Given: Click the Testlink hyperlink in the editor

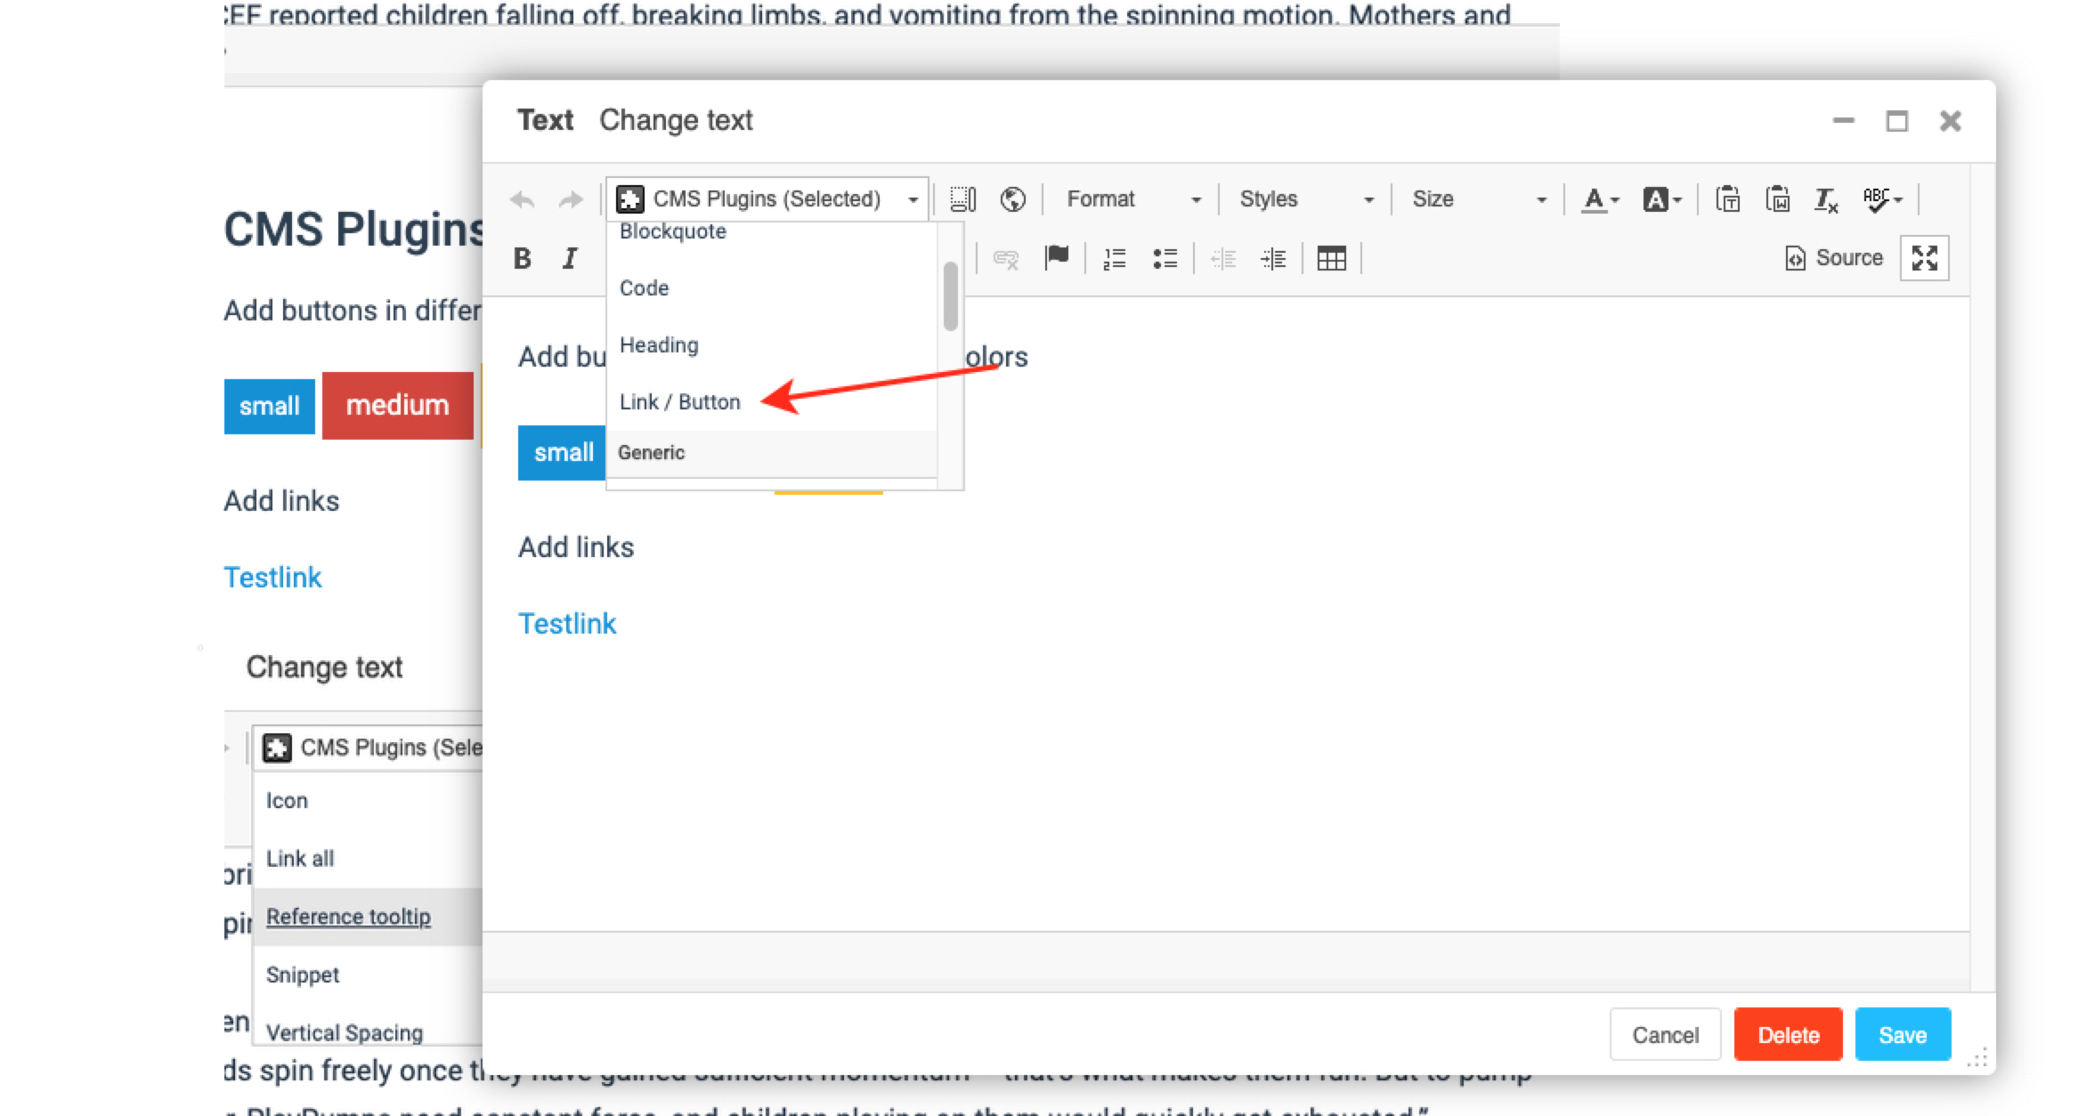Looking at the screenshot, I should click(x=567, y=624).
